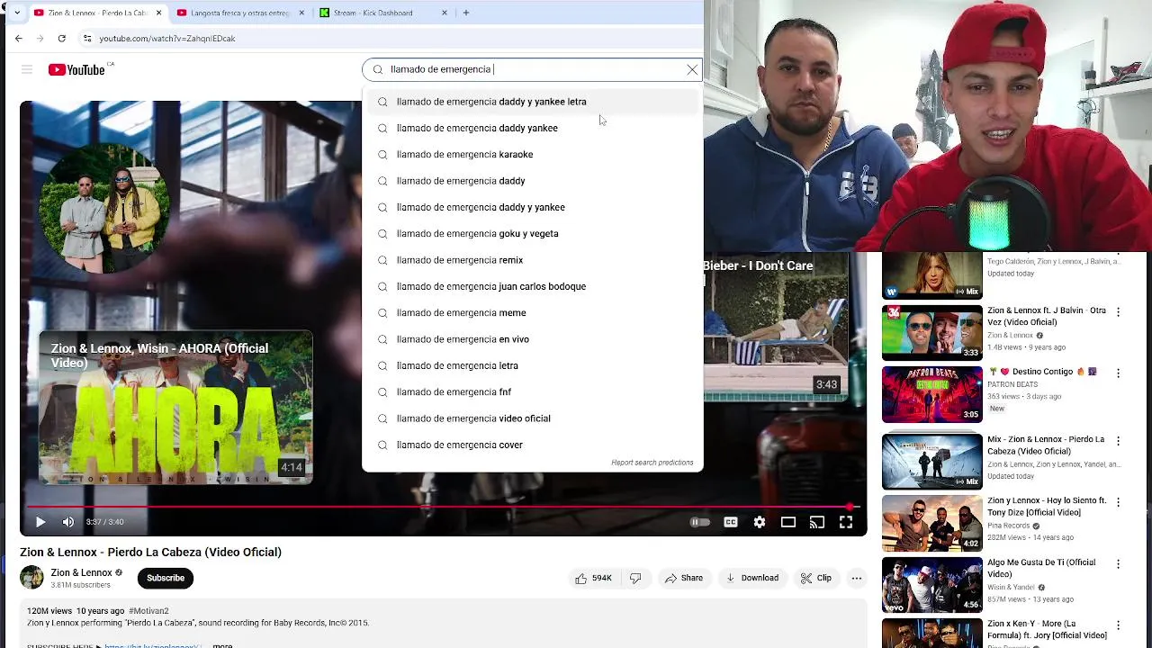This screenshot has height=648, width=1152.
Task: Play the video with the play button
Action: pos(40,522)
